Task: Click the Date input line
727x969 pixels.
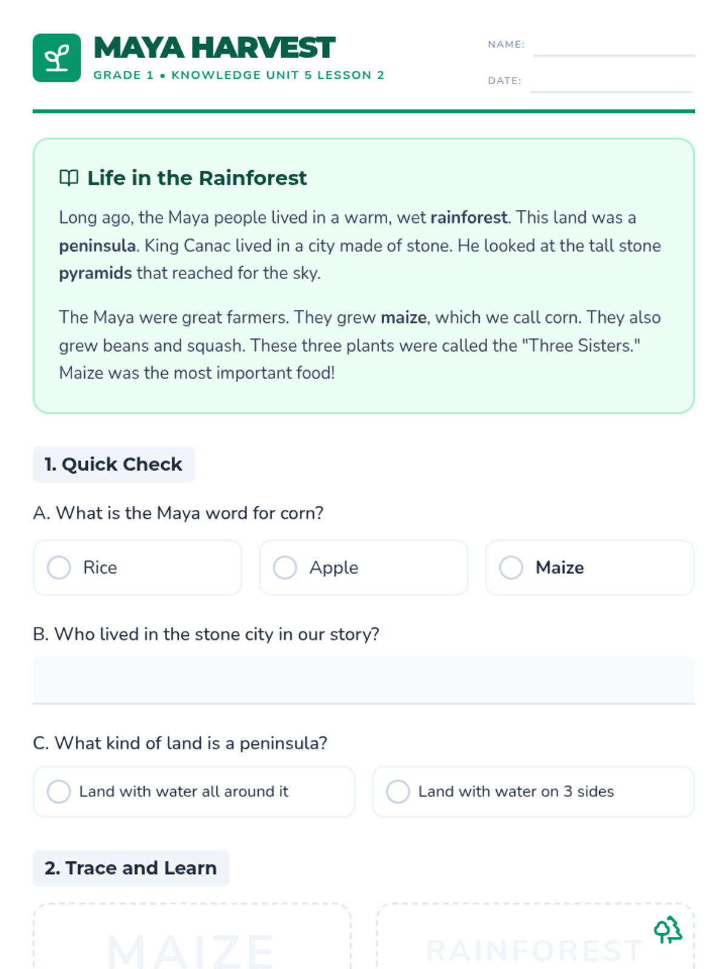Action: coord(611,82)
